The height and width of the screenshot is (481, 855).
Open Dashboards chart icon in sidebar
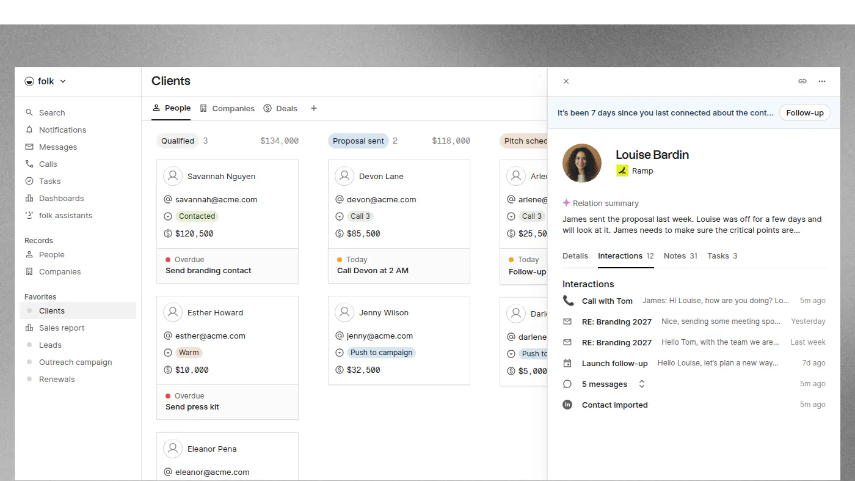(x=29, y=198)
